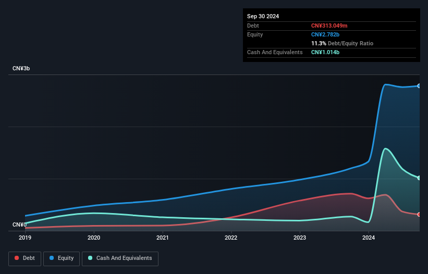The width and height of the screenshot is (428, 274).
Task: Click the 2023 x-axis label
Action: (x=300, y=238)
